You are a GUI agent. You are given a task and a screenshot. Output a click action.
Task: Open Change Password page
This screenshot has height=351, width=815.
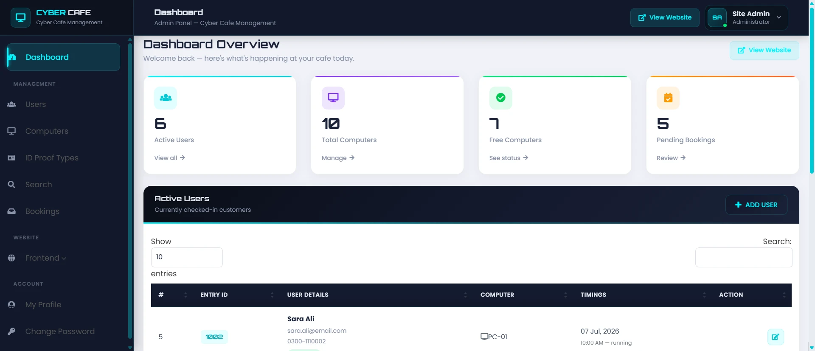click(x=60, y=331)
